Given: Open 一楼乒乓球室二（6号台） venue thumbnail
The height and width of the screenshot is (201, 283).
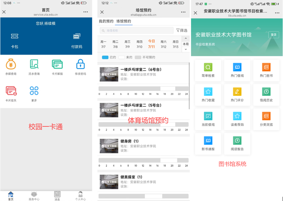Looking at the screenshot, I should pos(109,74).
